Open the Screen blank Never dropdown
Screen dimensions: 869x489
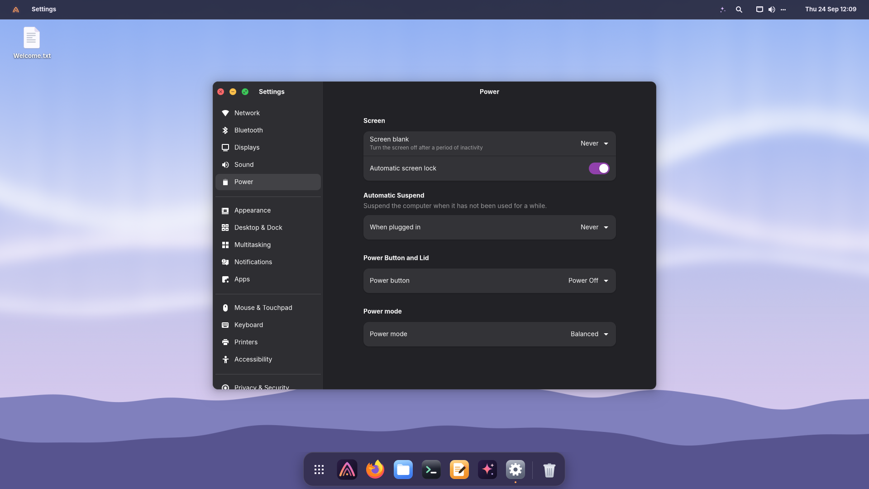pyautogui.click(x=594, y=144)
